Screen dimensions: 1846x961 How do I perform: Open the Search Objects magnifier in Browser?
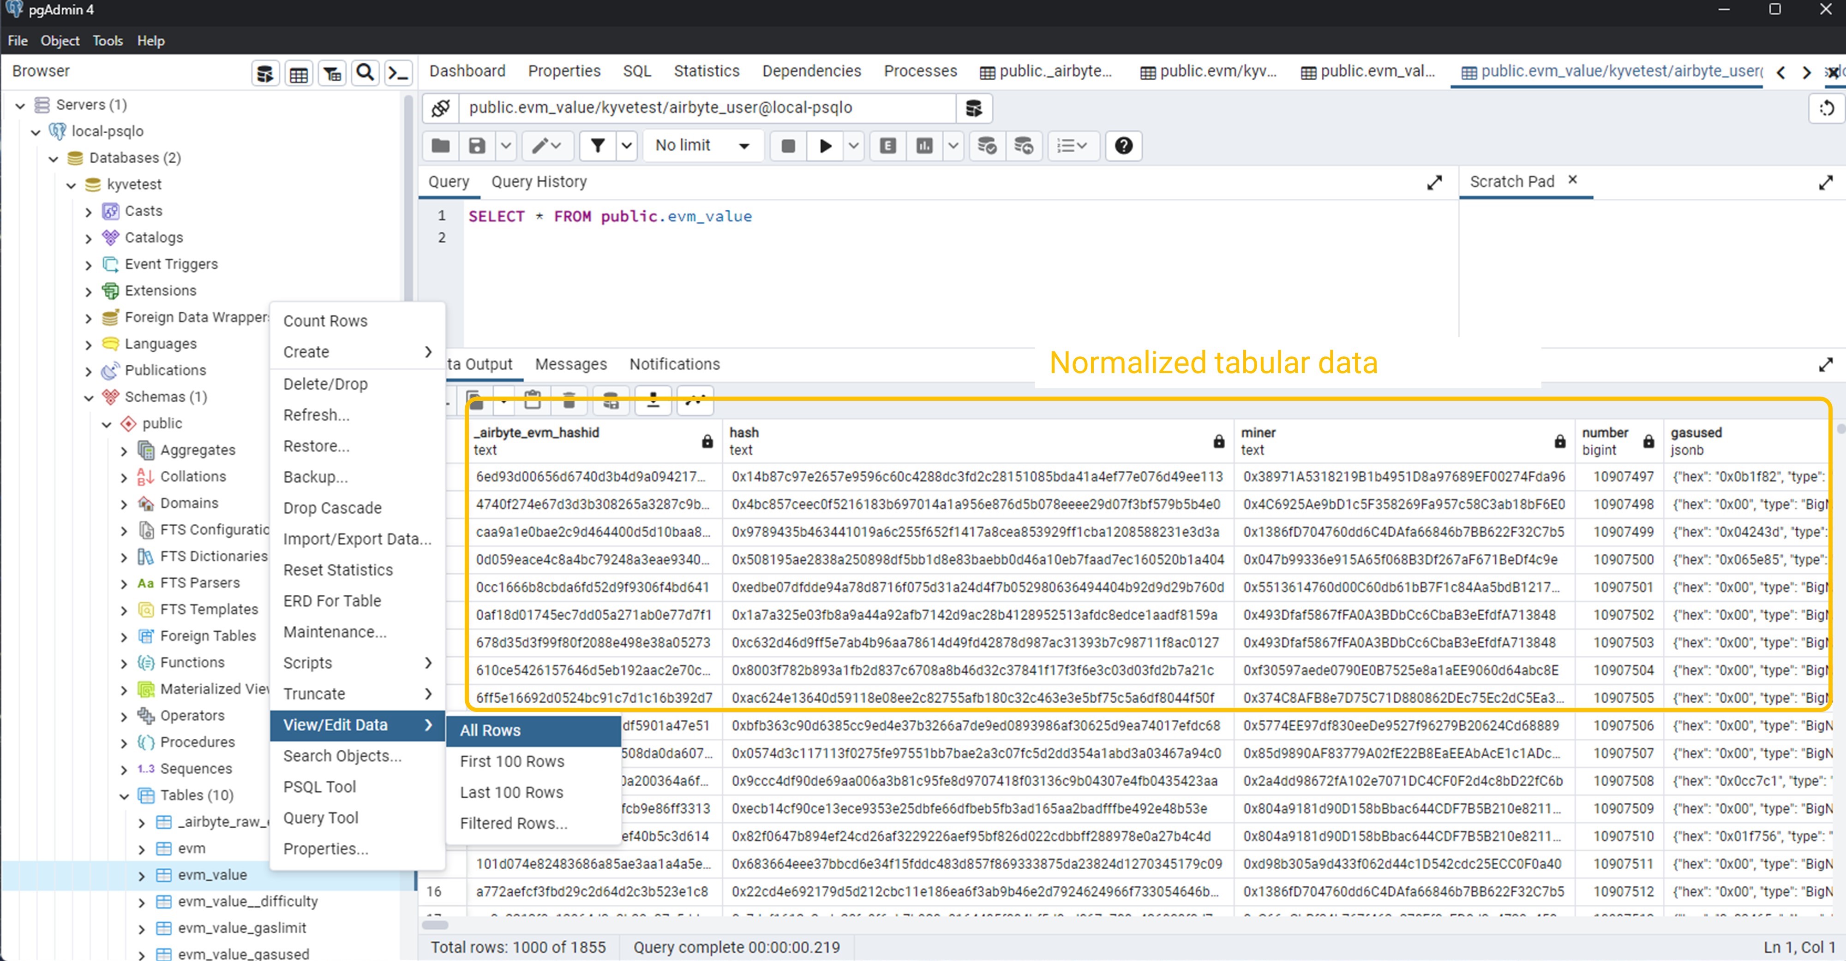pyautogui.click(x=365, y=73)
